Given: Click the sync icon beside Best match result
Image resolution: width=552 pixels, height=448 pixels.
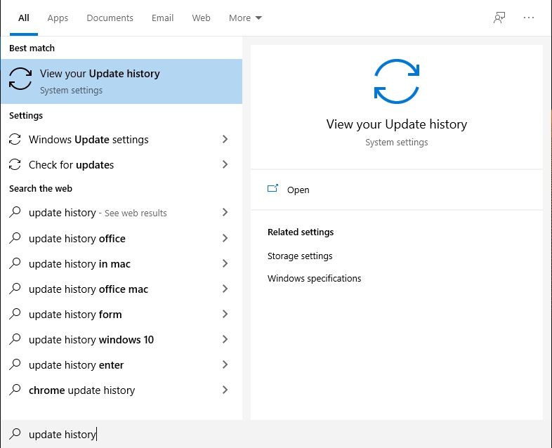Looking at the screenshot, I should pos(20,81).
